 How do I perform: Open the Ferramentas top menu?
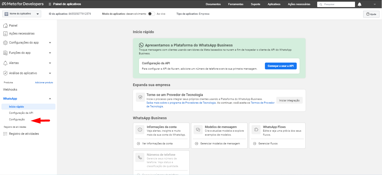(236, 4)
